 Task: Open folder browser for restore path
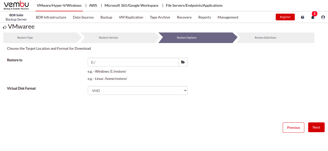(183, 62)
